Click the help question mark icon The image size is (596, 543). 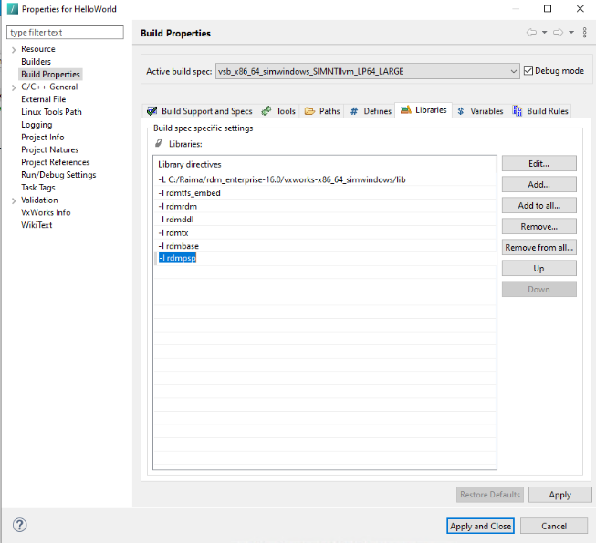click(20, 526)
